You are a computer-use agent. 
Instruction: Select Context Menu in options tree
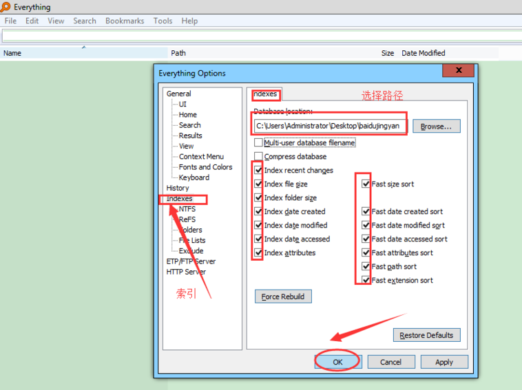(x=201, y=157)
